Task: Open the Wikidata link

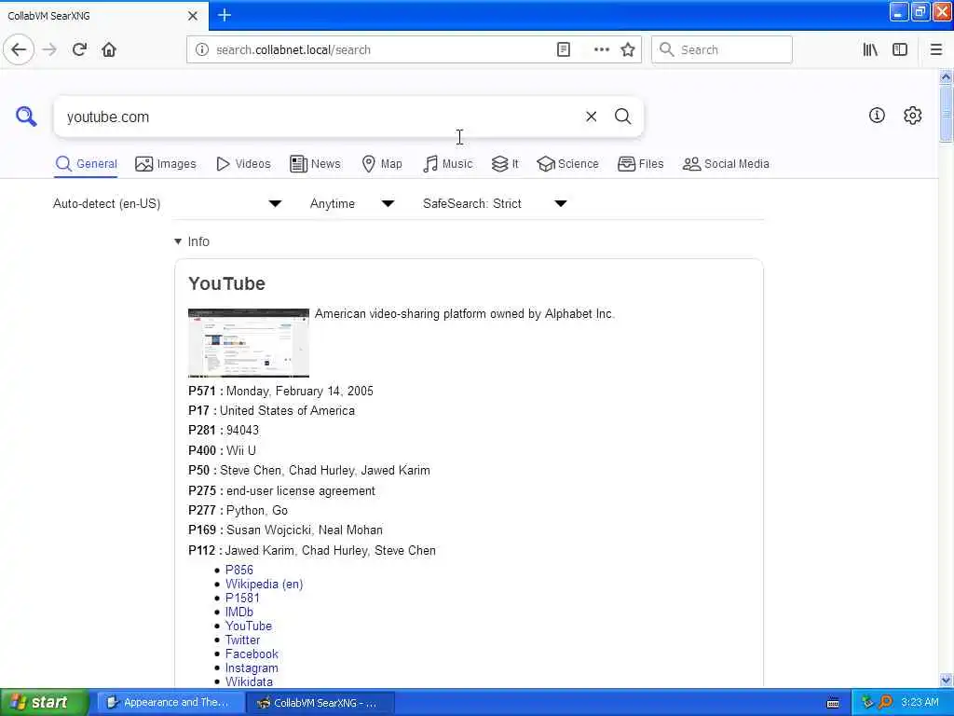Action: click(x=249, y=682)
